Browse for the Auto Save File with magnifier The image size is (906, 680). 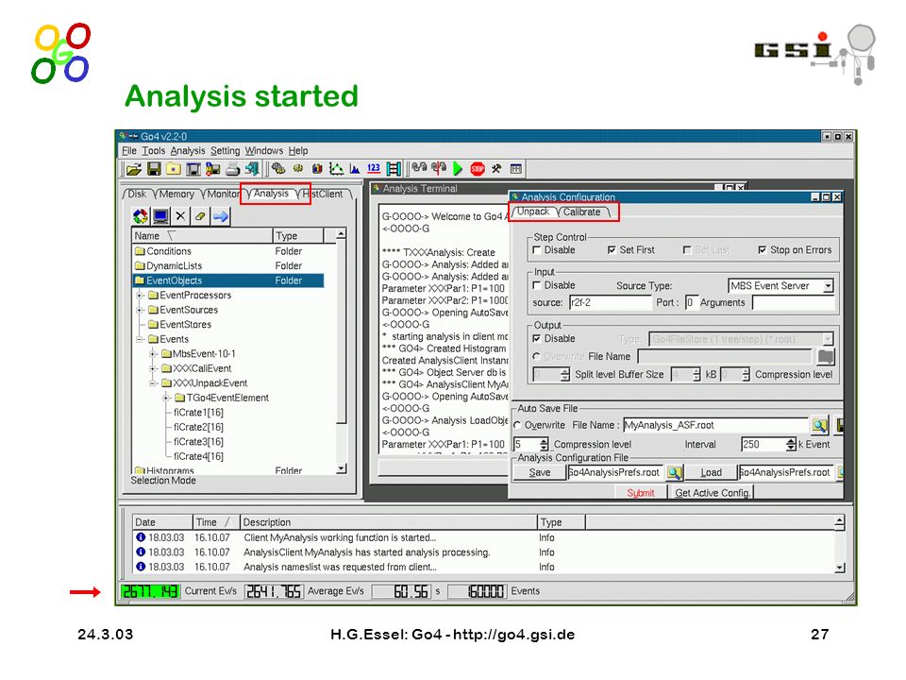click(x=819, y=426)
